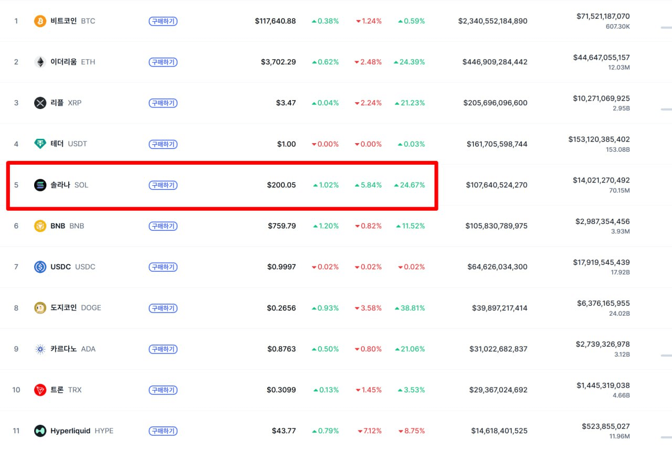Click the XRP logo icon
This screenshot has width=672, height=451.
[x=40, y=103]
